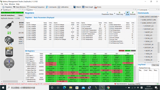The image size is (160, 90).
Task: Click the Clear Log button
Action: (155, 65)
